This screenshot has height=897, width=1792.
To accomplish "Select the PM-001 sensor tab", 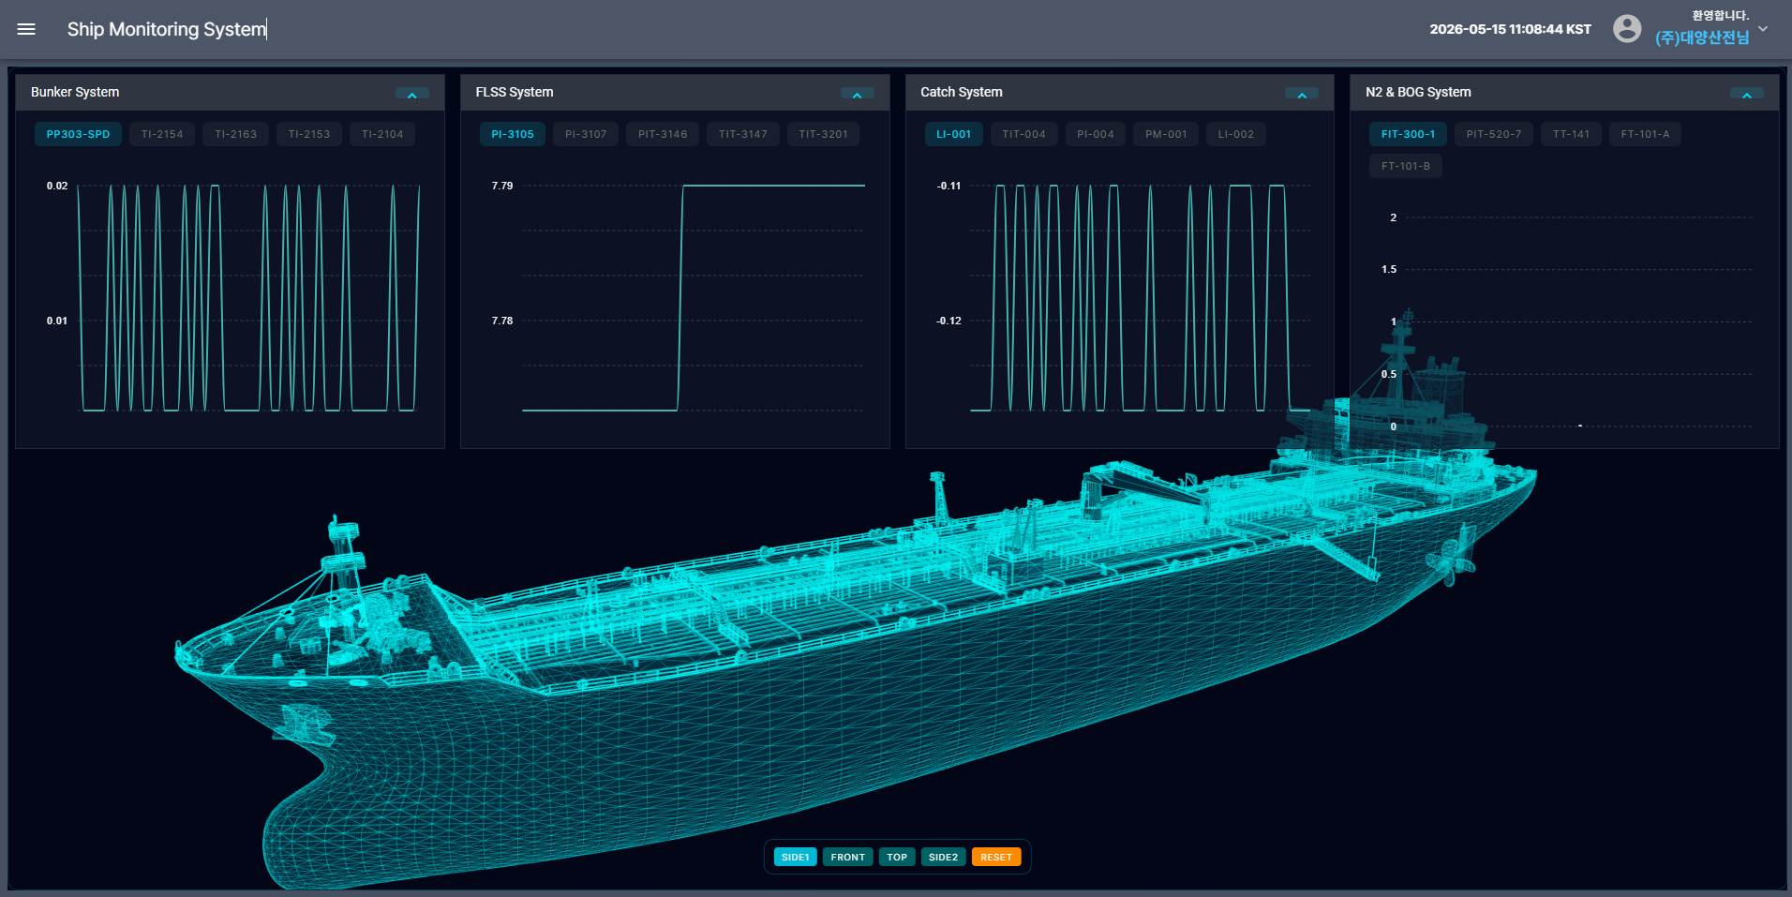I will [1166, 134].
